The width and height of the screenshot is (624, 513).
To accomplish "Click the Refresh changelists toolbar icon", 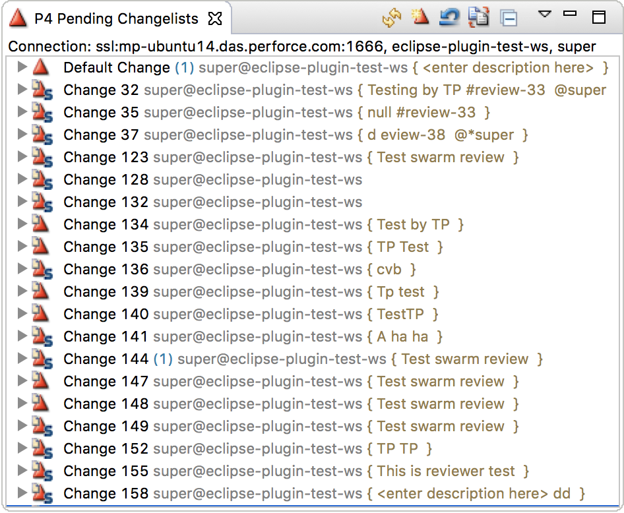I will (x=392, y=18).
